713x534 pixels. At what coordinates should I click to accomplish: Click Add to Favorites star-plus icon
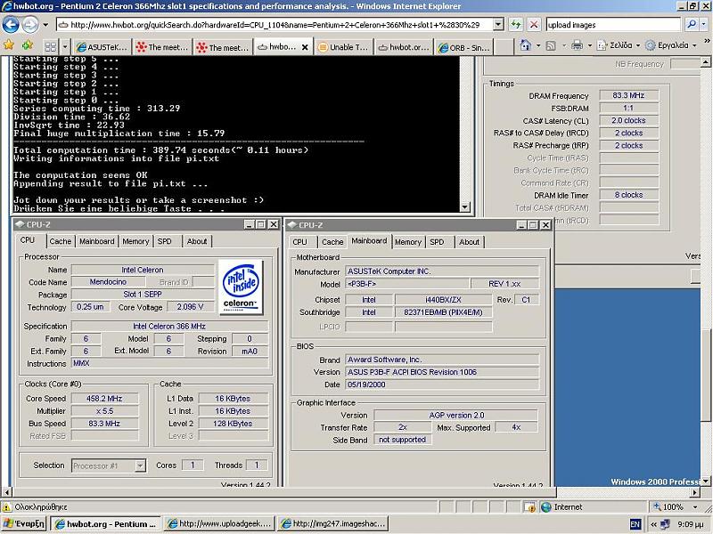pos(29,45)
